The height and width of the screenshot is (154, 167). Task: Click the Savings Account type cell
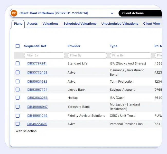coord(122,90)
